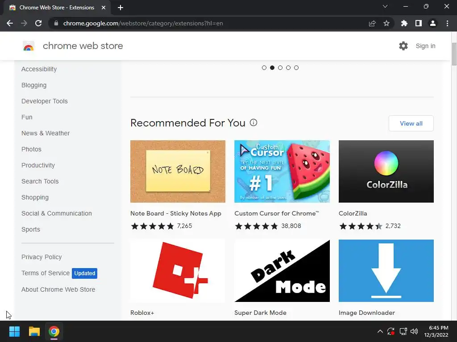The image size is (457, 342).
Task: Click the Sign in link
Action: [x=425, y=46]
